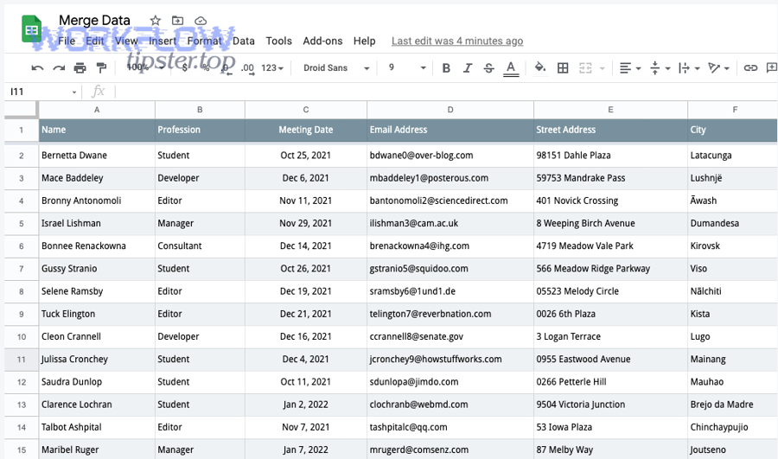The image size is (778, 459).
Task: Click the Google Sheets home icon
Action: click(x=32, y=30)
